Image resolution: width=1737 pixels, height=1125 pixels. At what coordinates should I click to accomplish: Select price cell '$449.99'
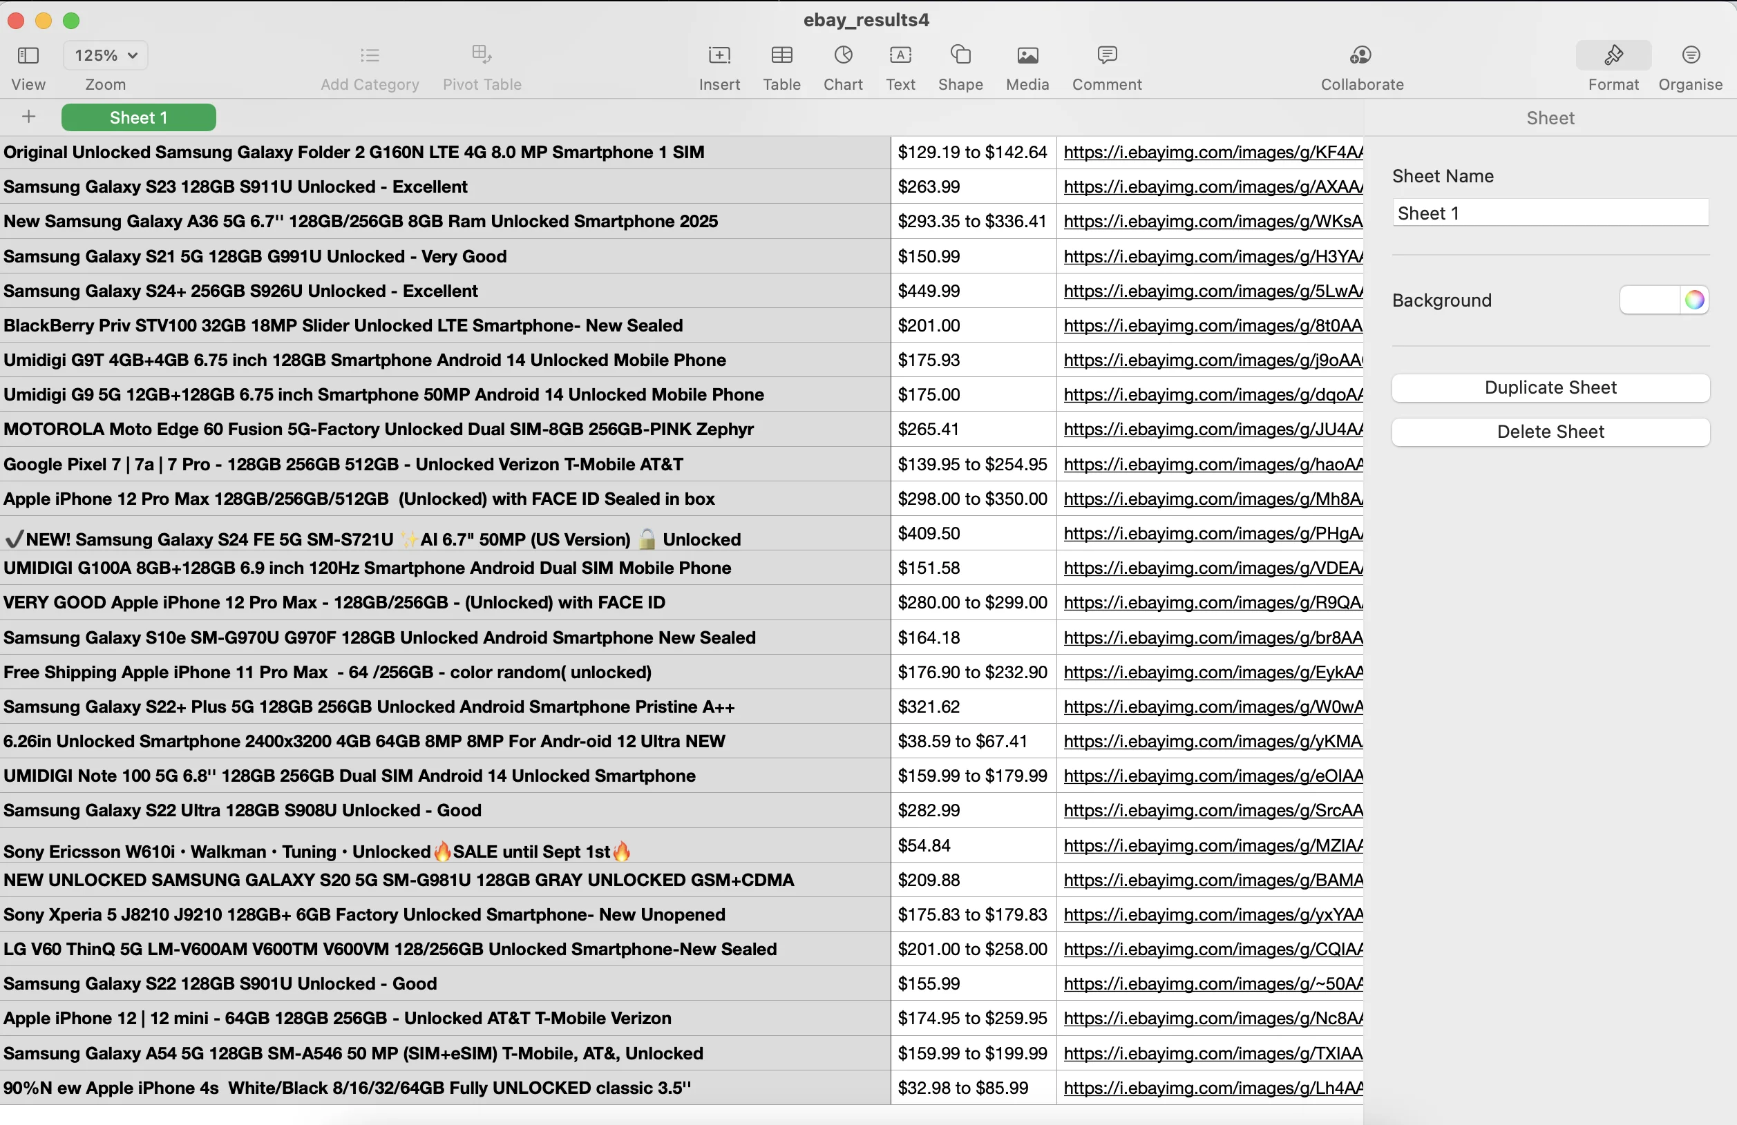tap(974, 291)
